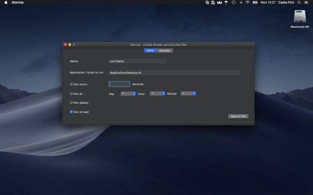
Task: Minimize the StartUp window with yellow button
Action: tap(70, 44)
